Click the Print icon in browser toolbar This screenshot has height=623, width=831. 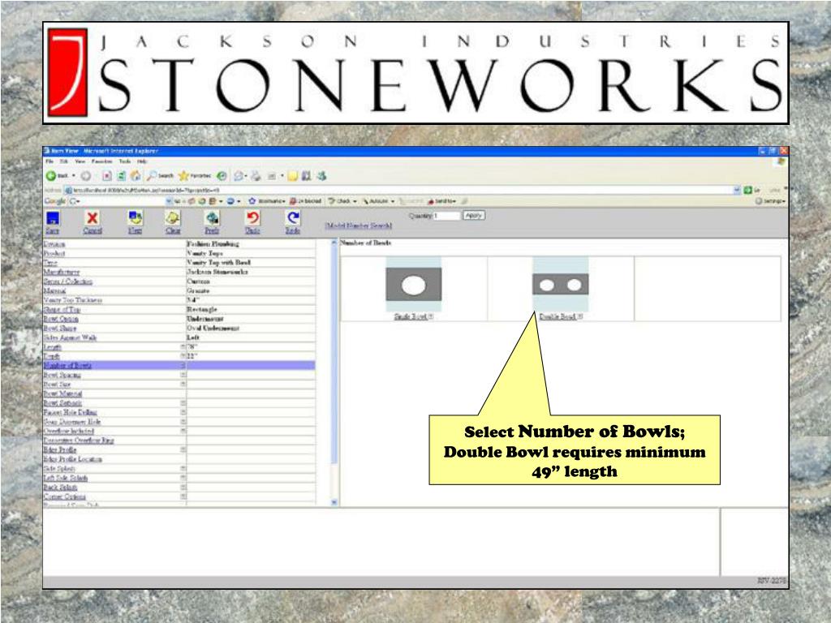point(256,176)
